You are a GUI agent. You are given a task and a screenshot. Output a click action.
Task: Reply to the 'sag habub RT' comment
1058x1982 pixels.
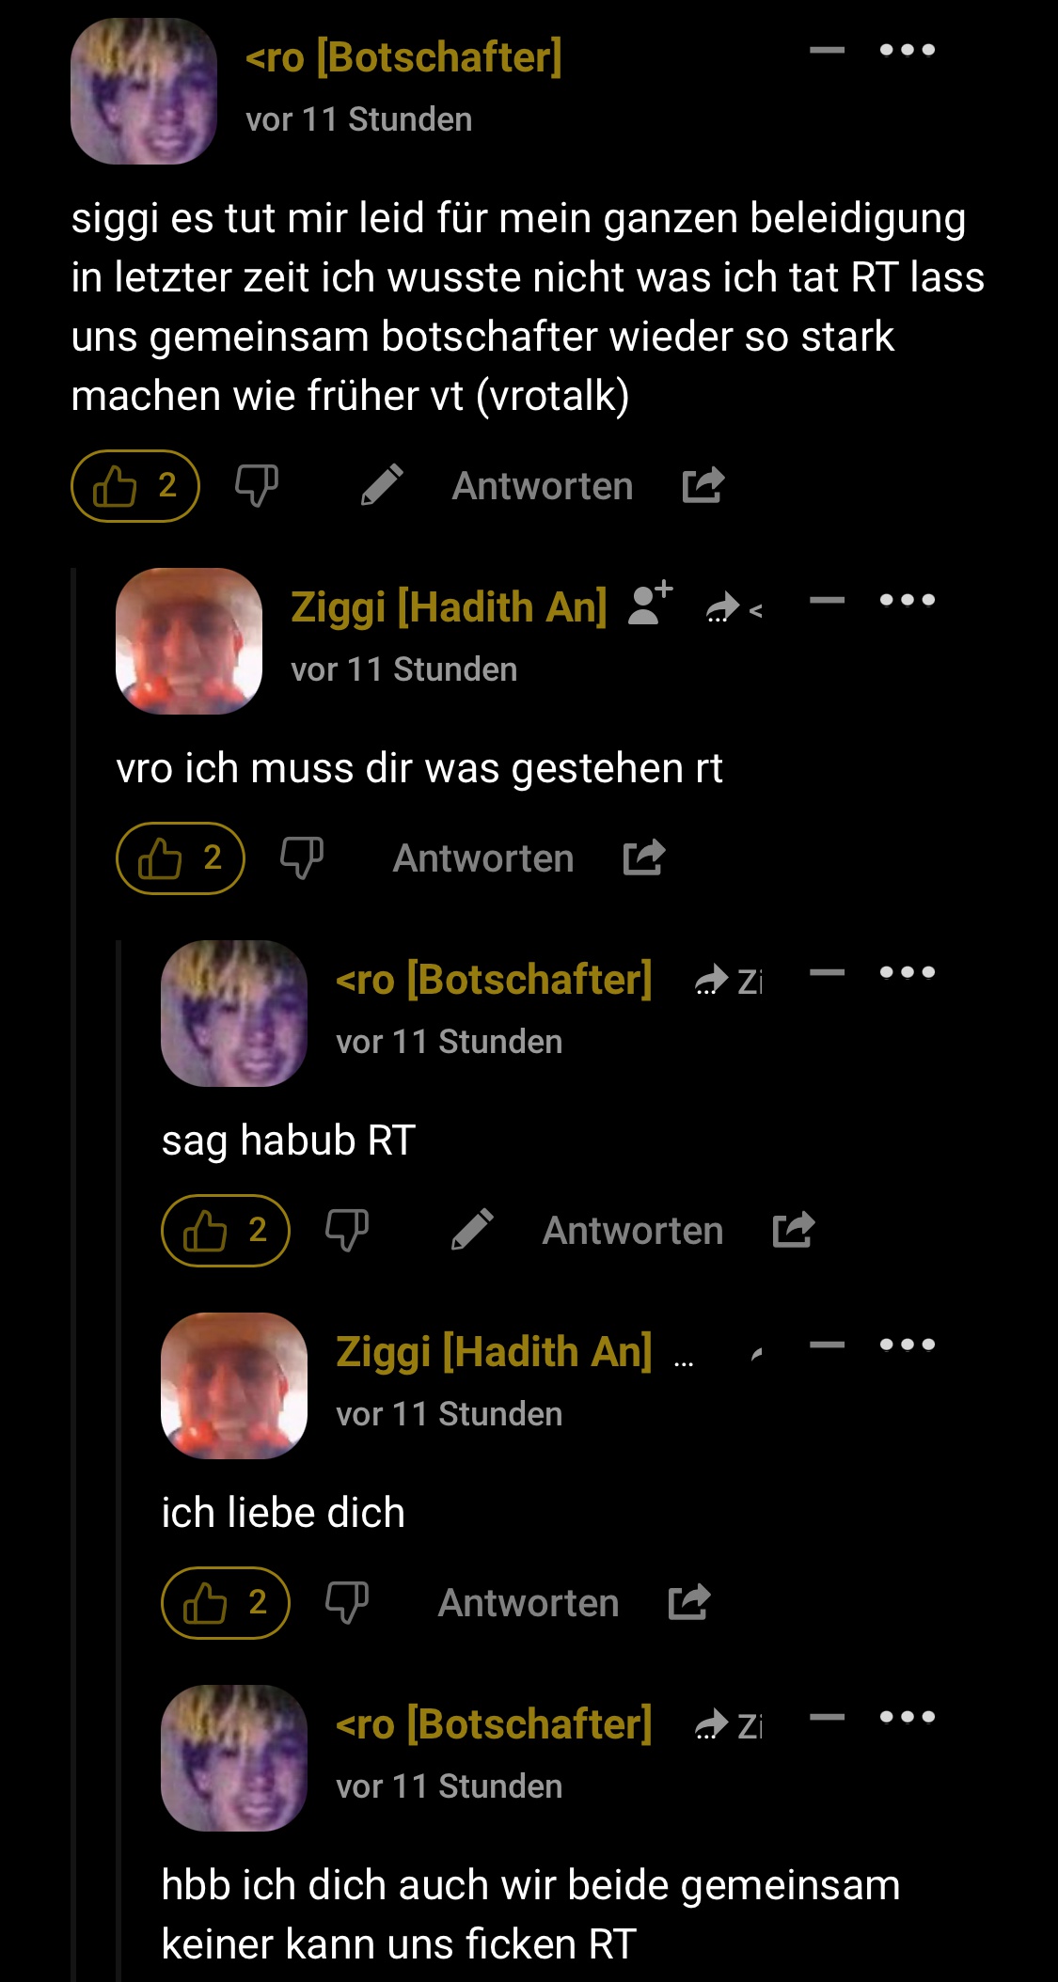[633, 1231]
